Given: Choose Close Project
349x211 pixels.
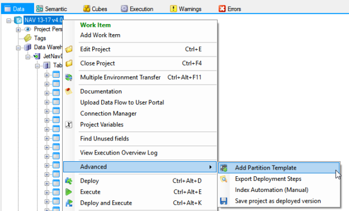Looking at the screenshot, I should pos(140,63).
